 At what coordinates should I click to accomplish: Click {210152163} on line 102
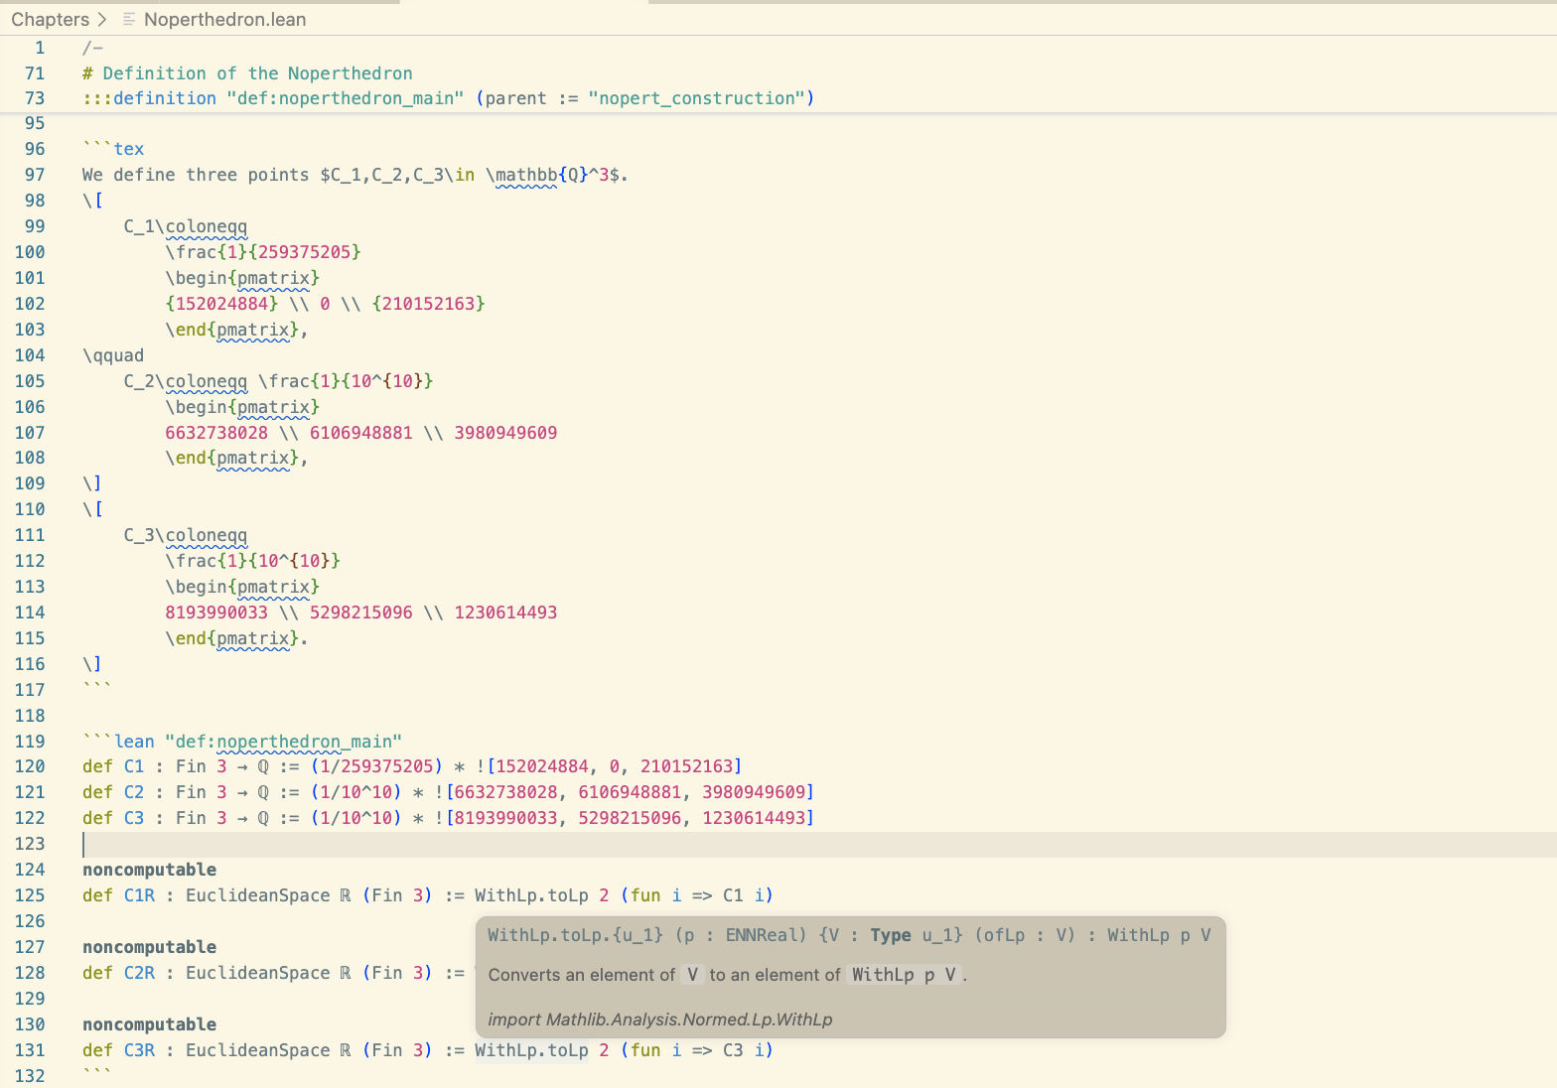pyautogui.click(x=428, y=304)
